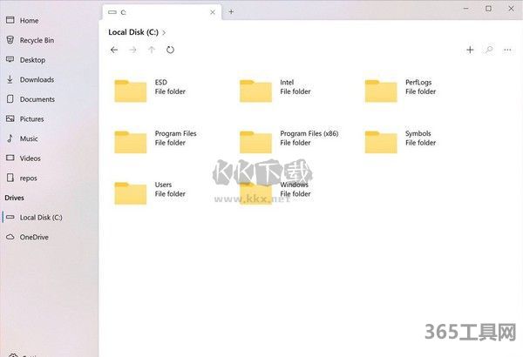Click the PerfLogs folder icon
523x357 pixels.
point(381,90)
